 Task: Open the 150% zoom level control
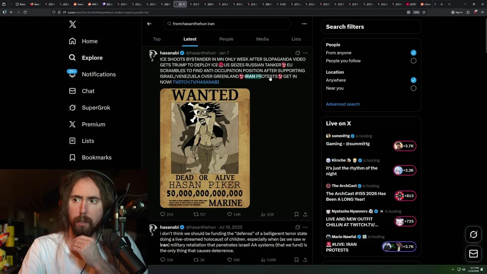click(416, 12)
